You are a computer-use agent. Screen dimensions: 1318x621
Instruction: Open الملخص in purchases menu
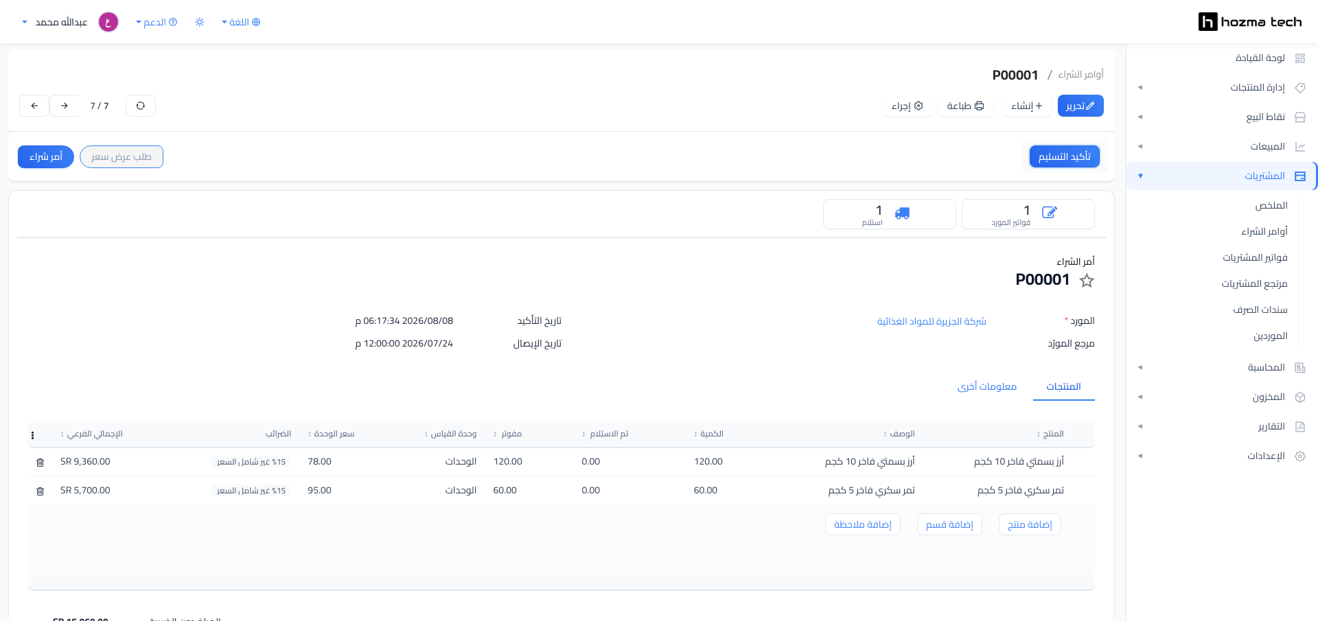(x=1271, y=206)
